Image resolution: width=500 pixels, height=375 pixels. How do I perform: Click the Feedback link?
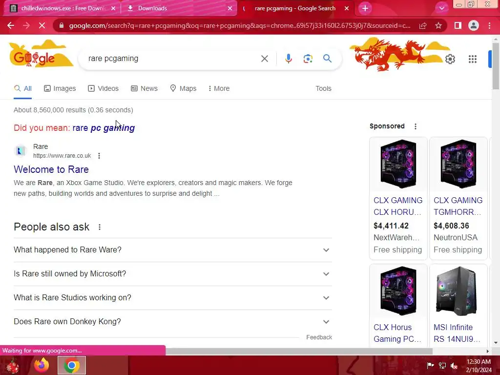[x=319, y=337]
